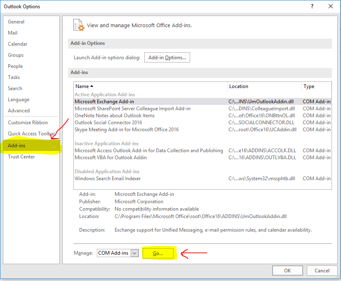Select Microsoft VBA for Outlook Addin
This screenshot has height=281, width=341.
click(x=202, y=158)
